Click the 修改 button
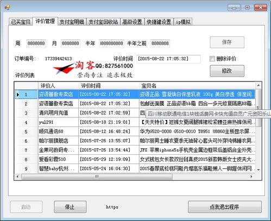This screenshot has width=271, height=221. pyautogui.click(x=227, y=71)
